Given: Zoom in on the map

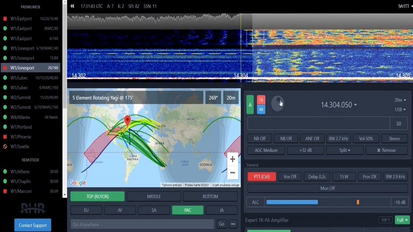Looking at the screenshot, I should [x=232, y=159].
